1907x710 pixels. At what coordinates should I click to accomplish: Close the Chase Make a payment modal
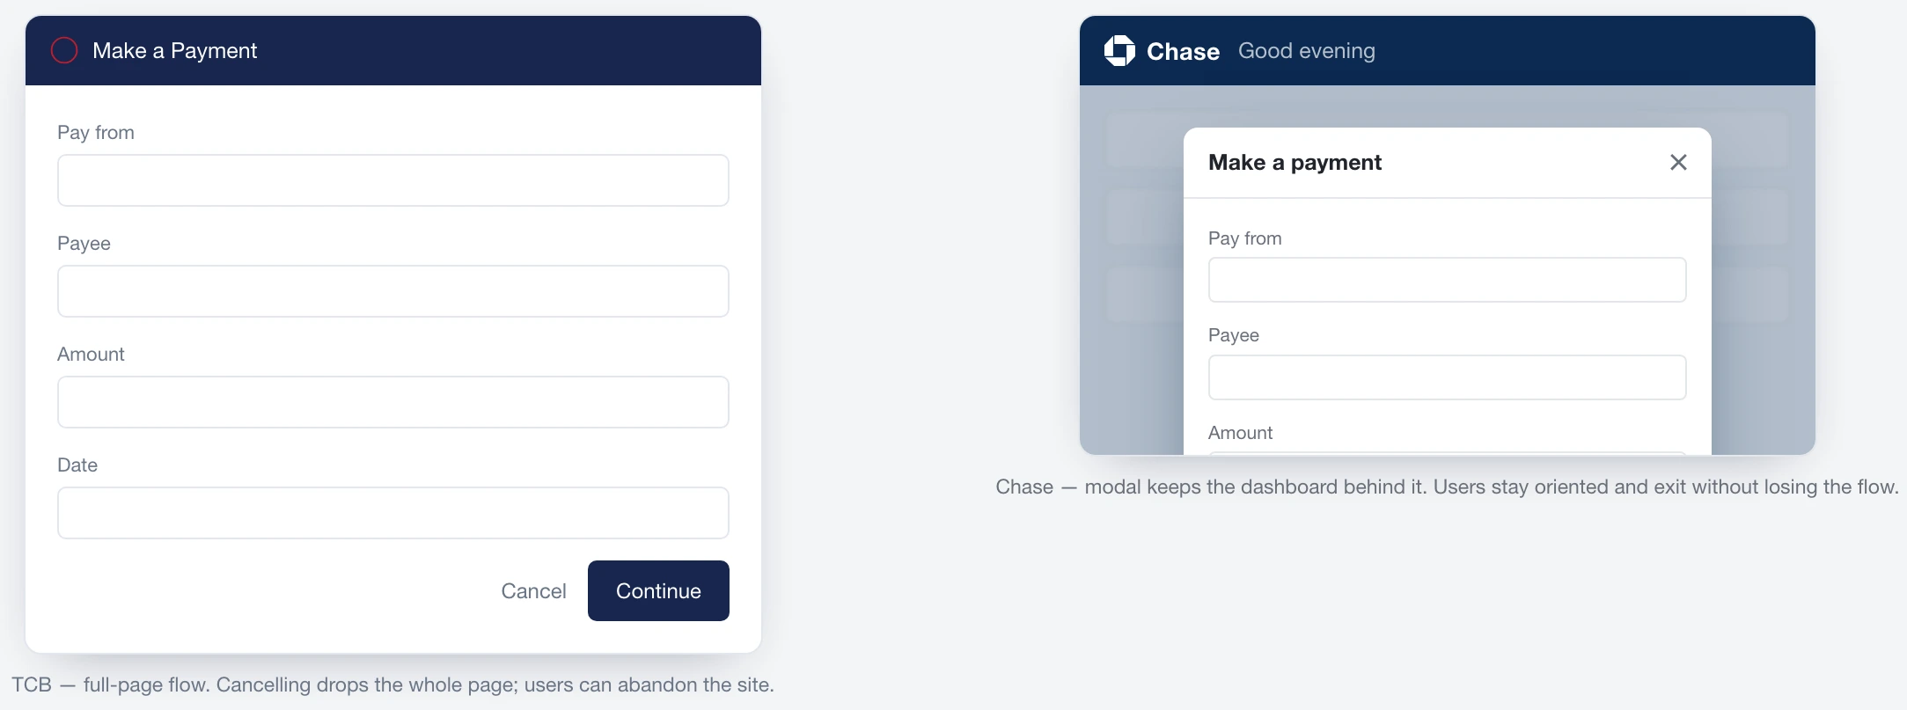tap(1678, 162)
